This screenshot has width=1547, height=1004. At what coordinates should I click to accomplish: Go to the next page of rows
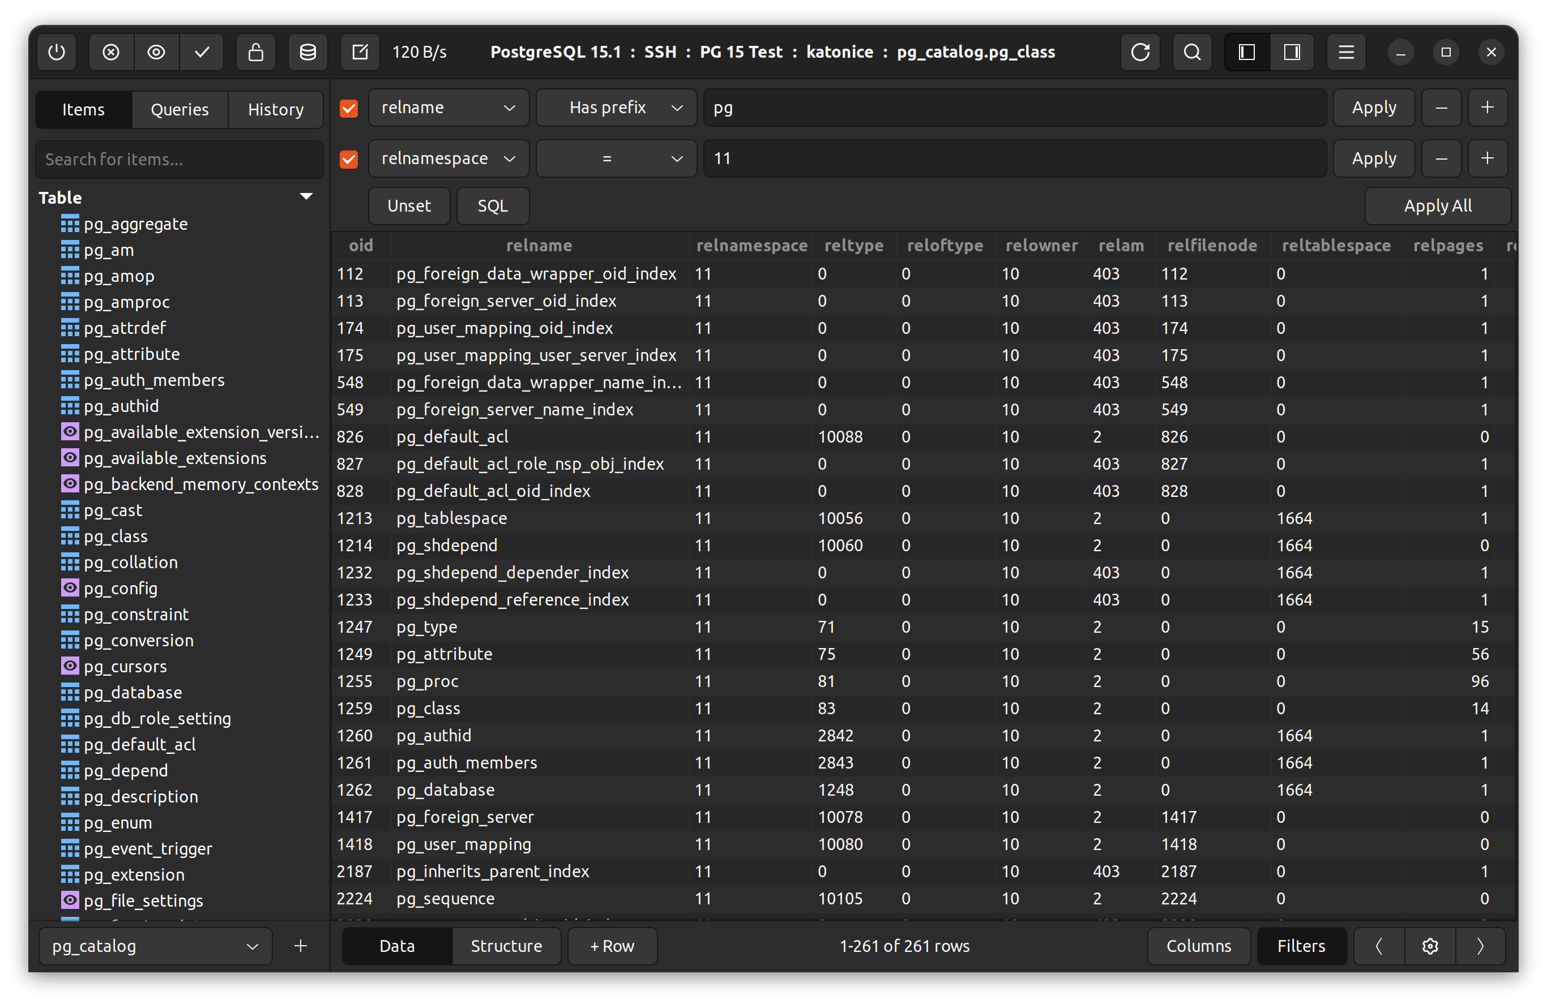click(1480, 946)
